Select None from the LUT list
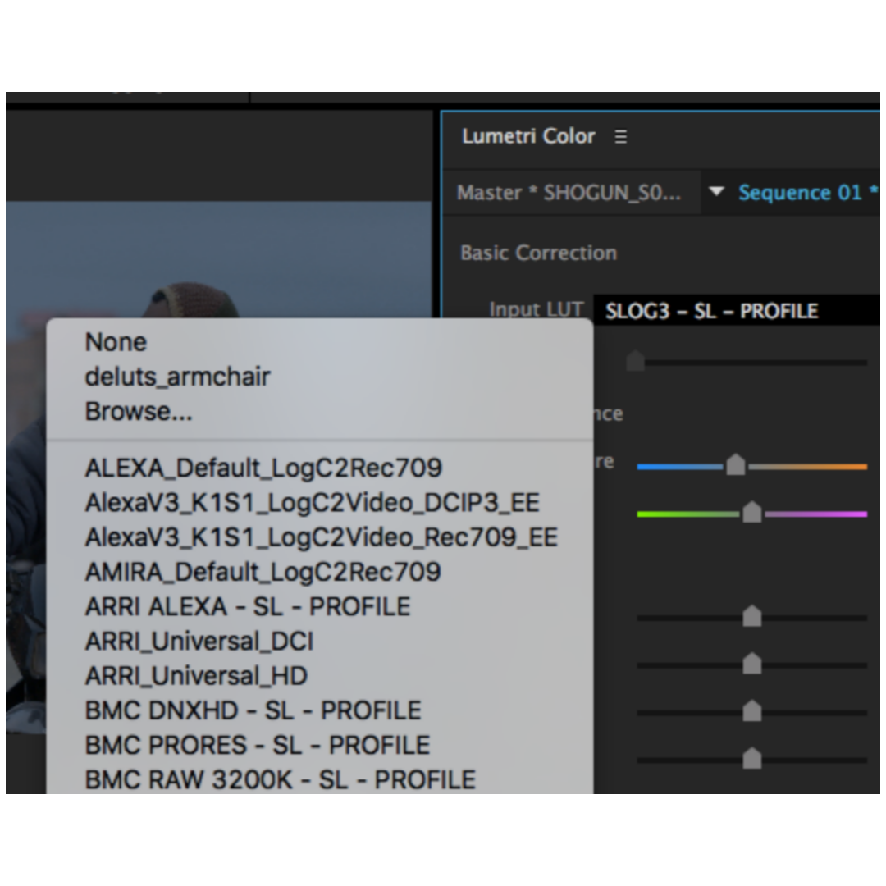The height and width of the screenshot is (886, 886). point(320,342)
